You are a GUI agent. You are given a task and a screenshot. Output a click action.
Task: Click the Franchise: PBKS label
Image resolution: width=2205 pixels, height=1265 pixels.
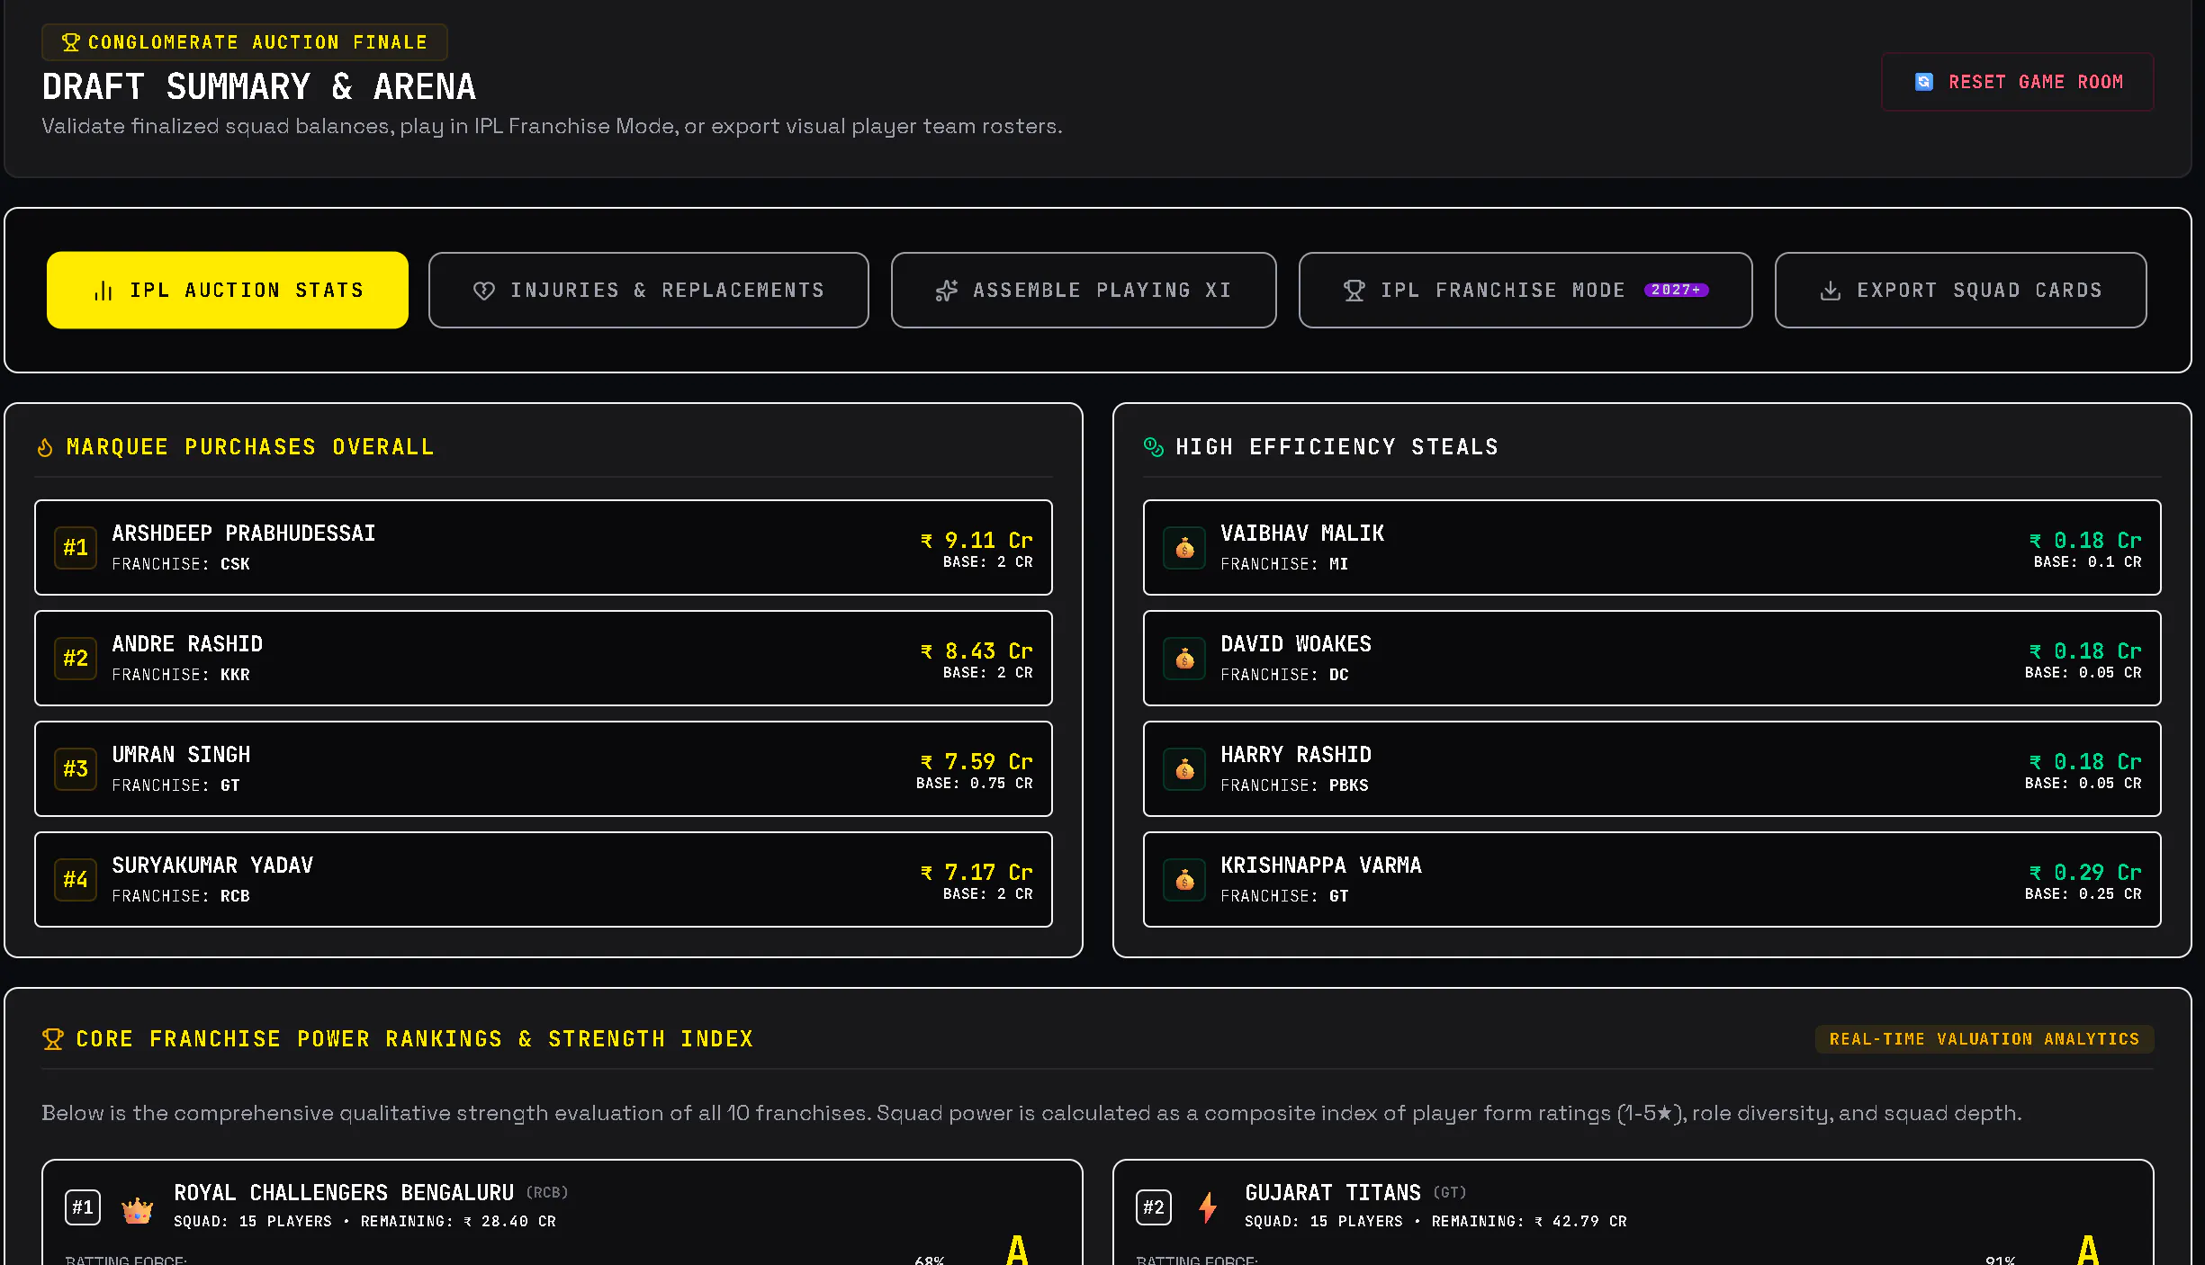[x=1294, y=785]
